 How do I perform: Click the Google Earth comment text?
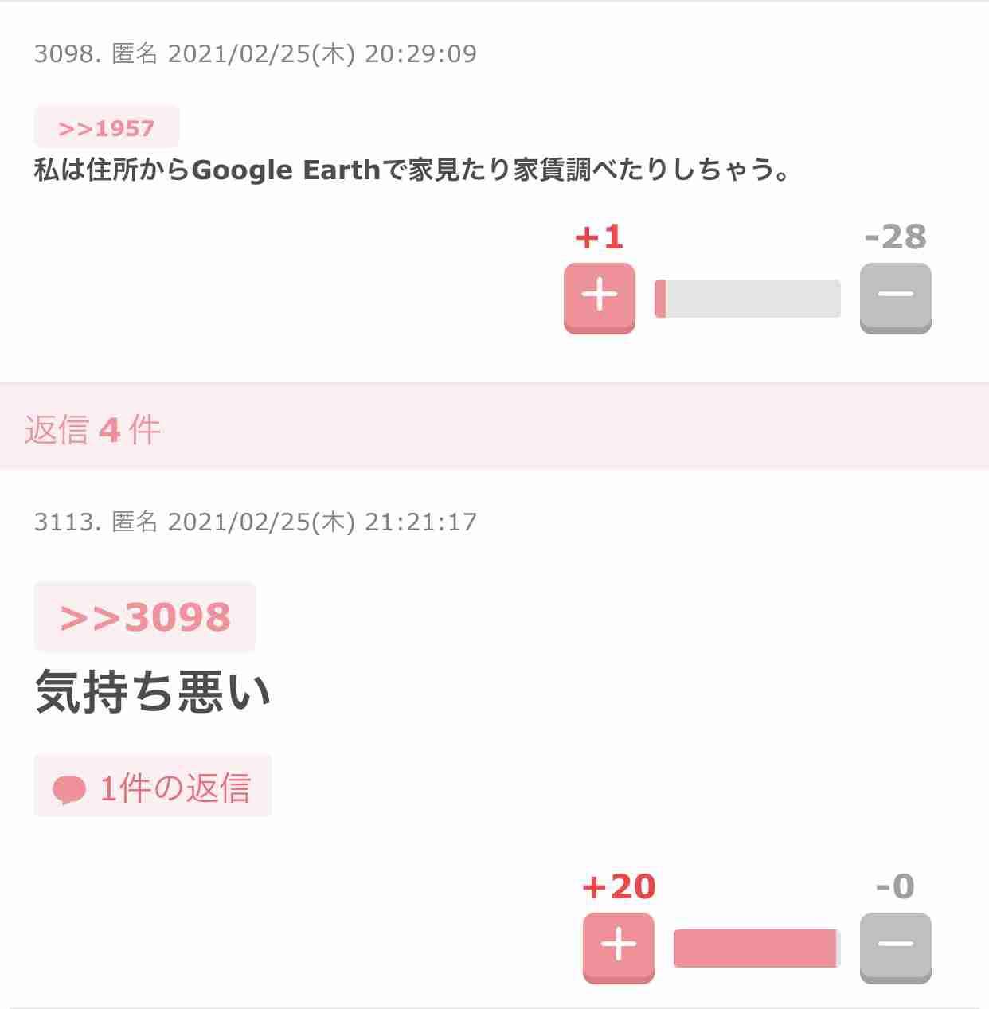tap(412, 170)
